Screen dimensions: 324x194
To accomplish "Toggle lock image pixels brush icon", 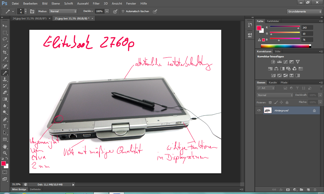I will 276,102.
